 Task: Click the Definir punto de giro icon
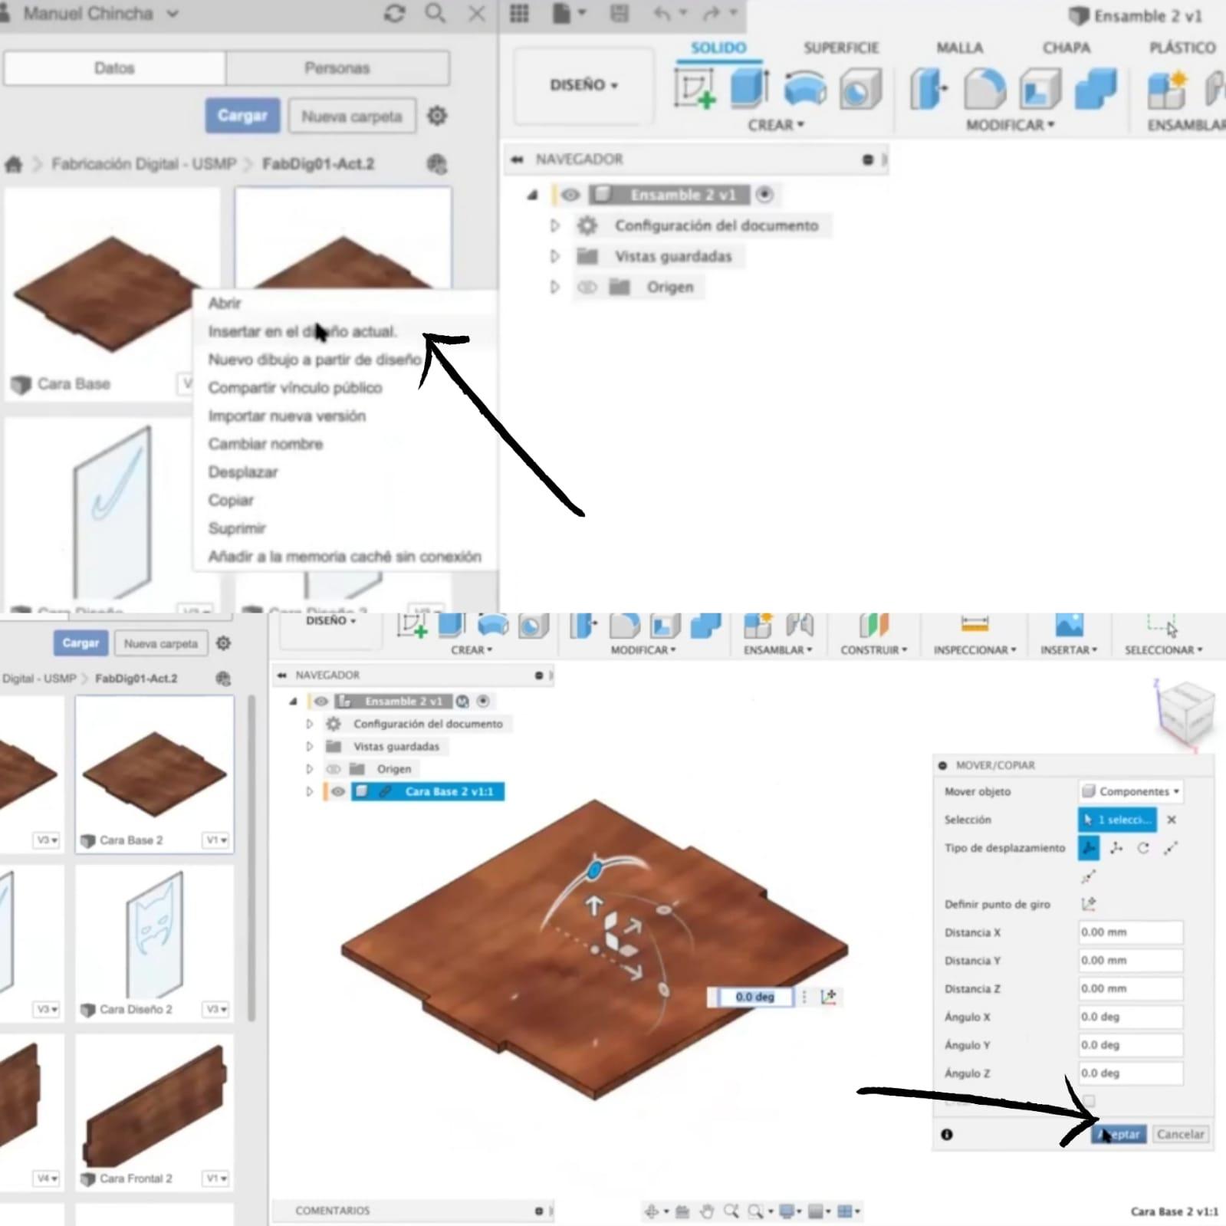pyautogui.click(x=1089, y=904)
